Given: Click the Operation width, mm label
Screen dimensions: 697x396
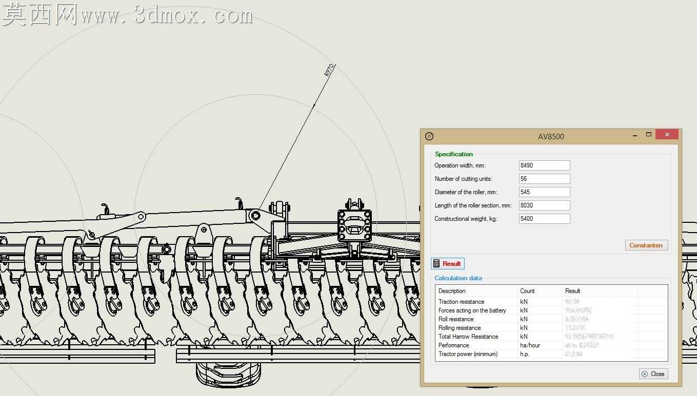Looking at the screenshot, I should [460, 165].
